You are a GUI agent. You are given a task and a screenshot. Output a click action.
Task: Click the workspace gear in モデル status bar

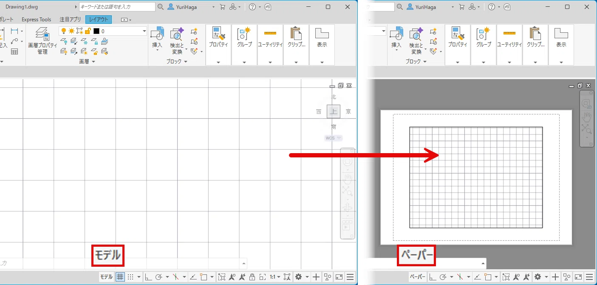click(298, 277)
